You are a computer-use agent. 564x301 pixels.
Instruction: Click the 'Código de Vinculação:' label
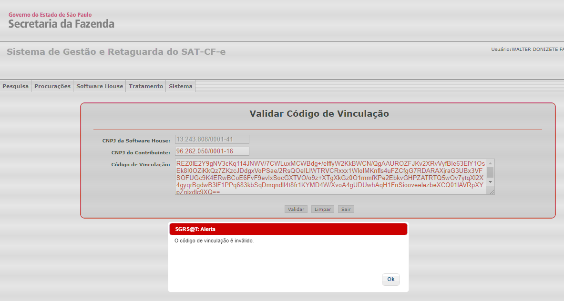click(141, 164)
